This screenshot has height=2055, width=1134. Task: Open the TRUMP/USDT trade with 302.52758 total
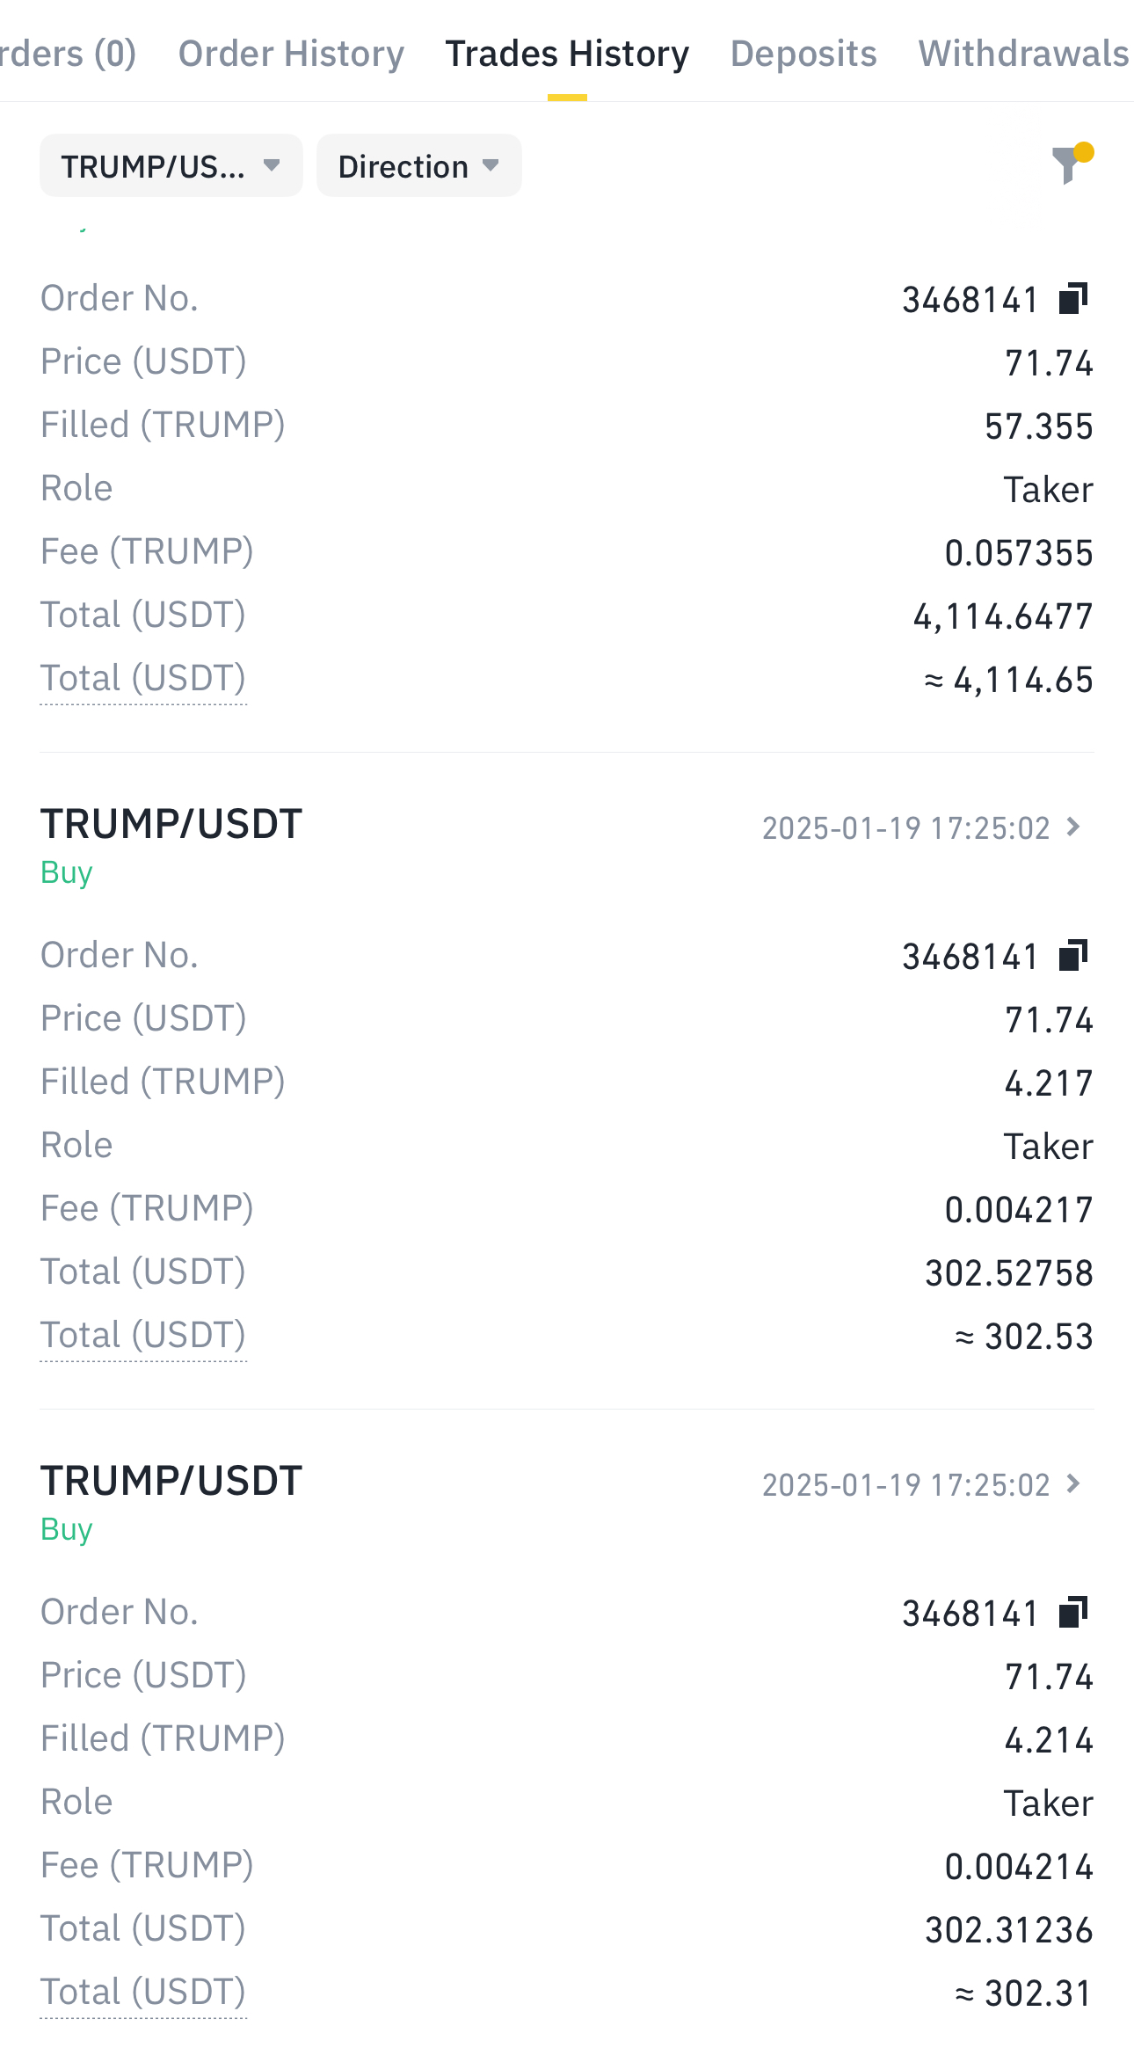171,825
